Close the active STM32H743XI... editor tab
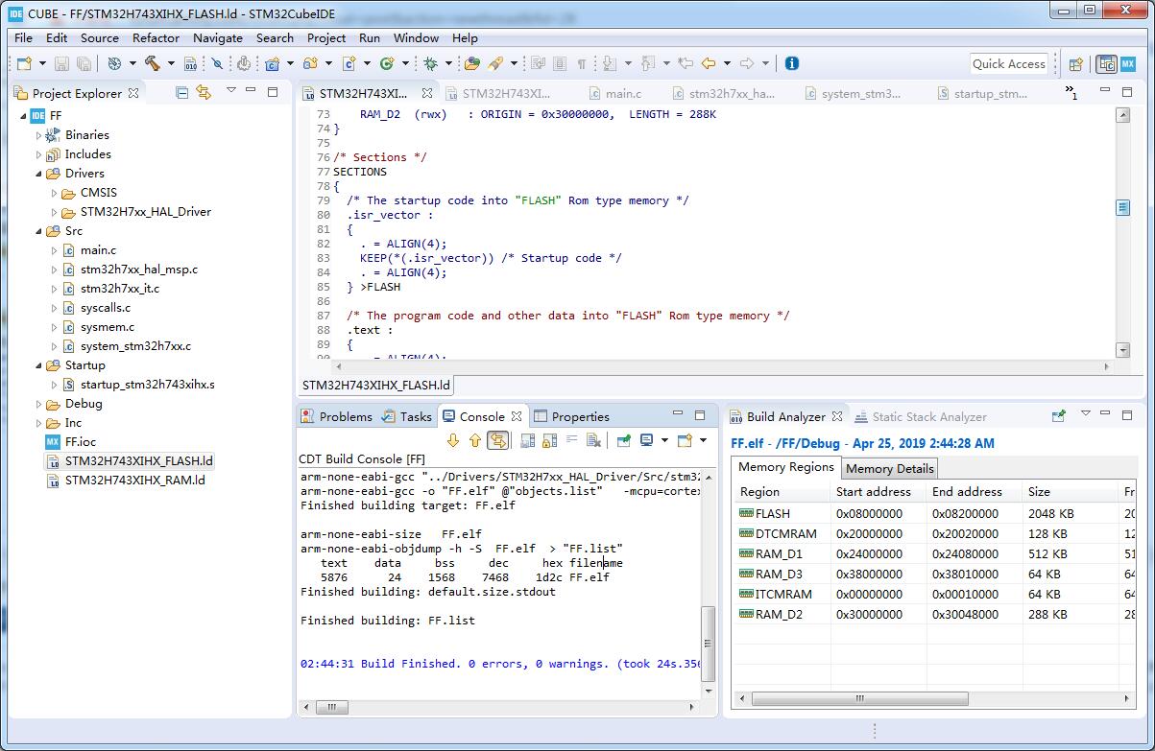Viewport: 1155px width, 751px height. [427, 93]
